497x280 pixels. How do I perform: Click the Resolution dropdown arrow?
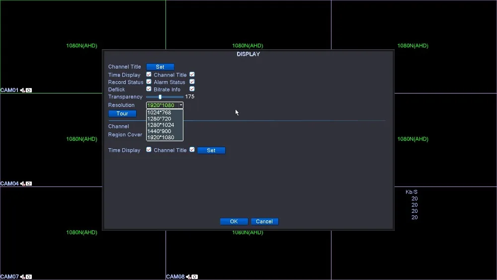(181, 105)
